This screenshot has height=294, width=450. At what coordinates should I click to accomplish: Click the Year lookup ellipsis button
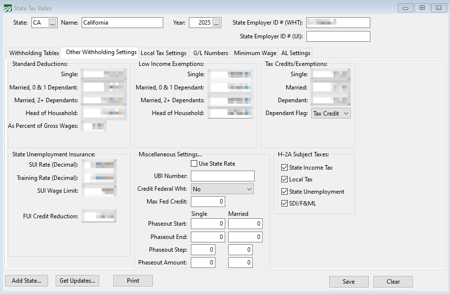pyautogui.click(x=216, y=23)
